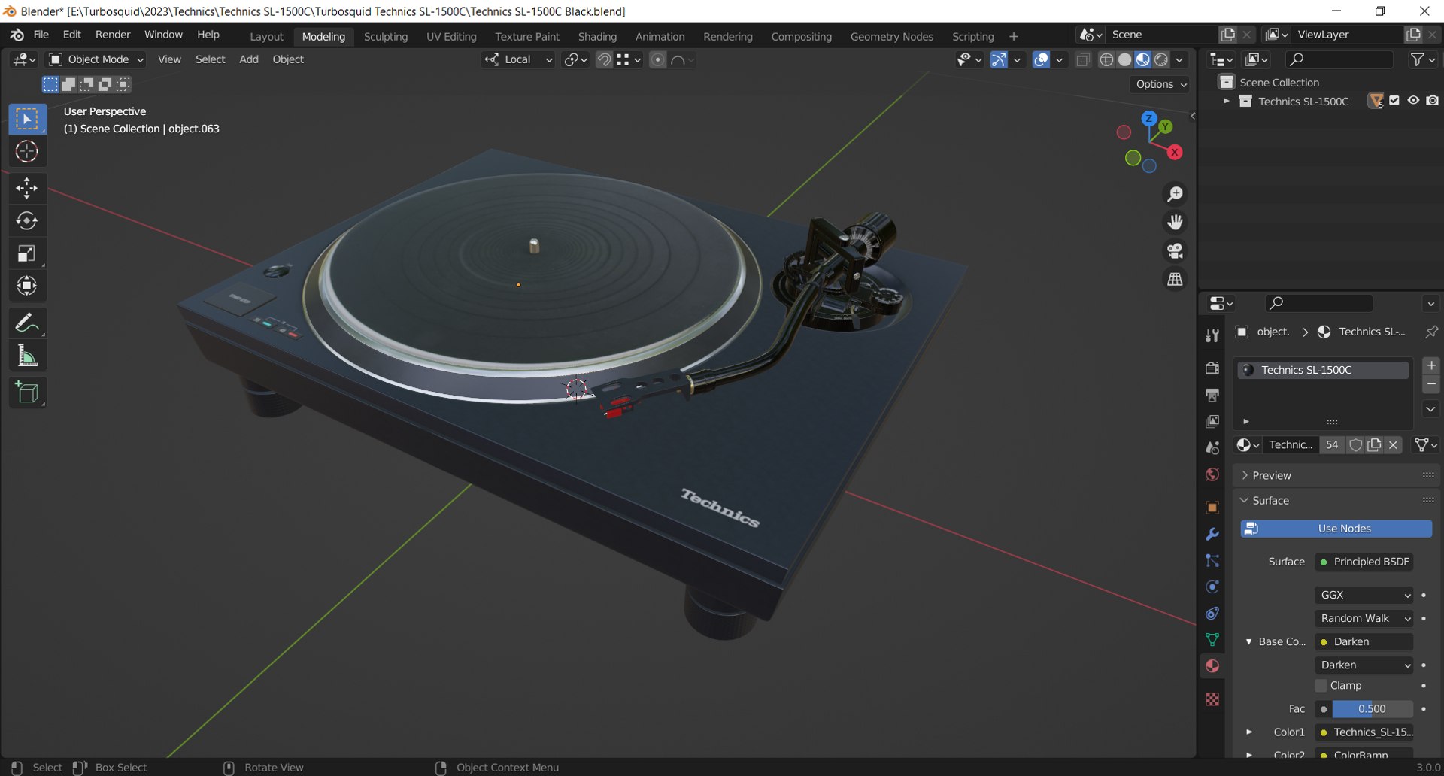Disable Technics SL-1500C collection in renders
Viewport: 1444px width, 776px height.
click(x=1433, y=101)
